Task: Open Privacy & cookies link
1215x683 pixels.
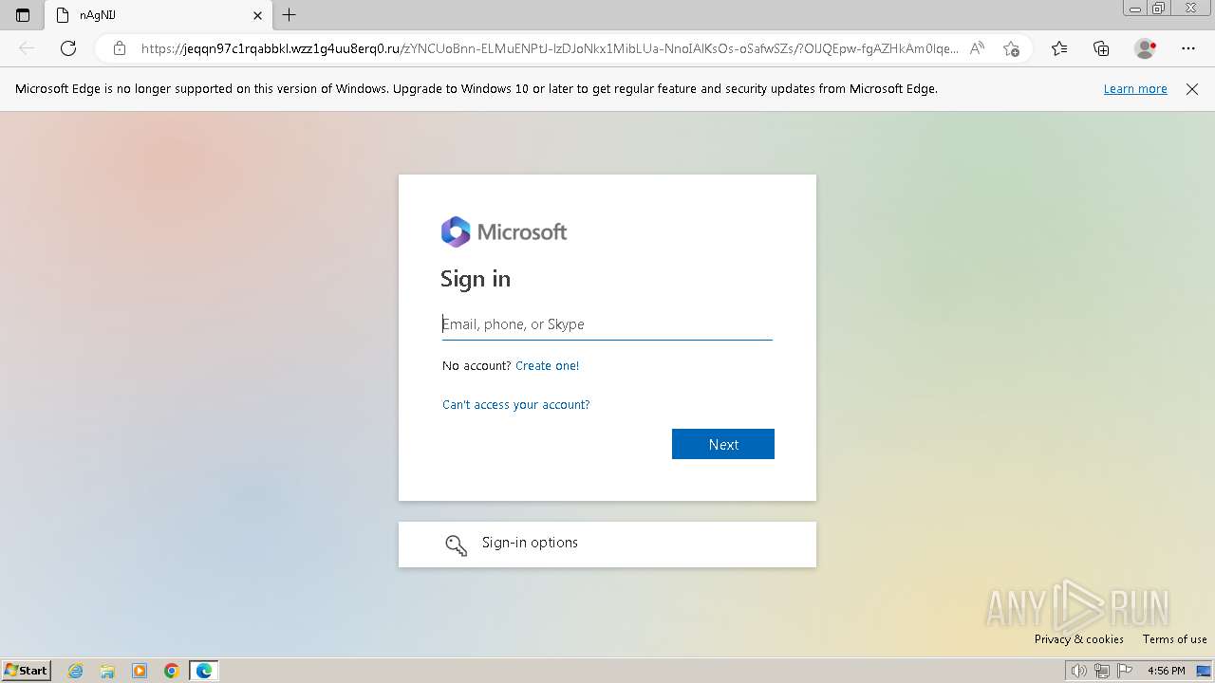Action: 1079,639
